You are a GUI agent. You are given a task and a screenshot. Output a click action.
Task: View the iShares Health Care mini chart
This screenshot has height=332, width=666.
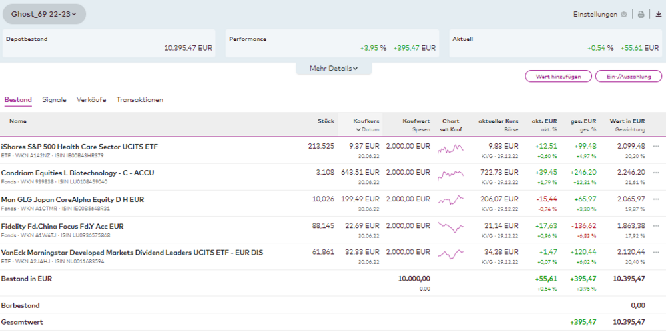click(451, 149)
